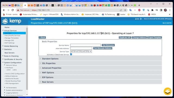Collapse System Configuration menu
The width and height of the screenshot is (174, 98).
tap(13, 63)
